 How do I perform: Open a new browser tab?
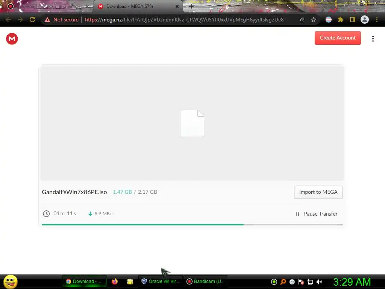191,6
